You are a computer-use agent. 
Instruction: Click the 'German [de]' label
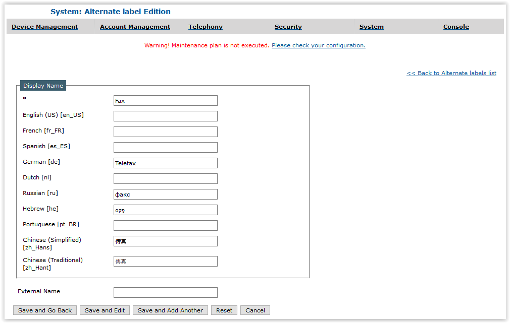[41, 162]
